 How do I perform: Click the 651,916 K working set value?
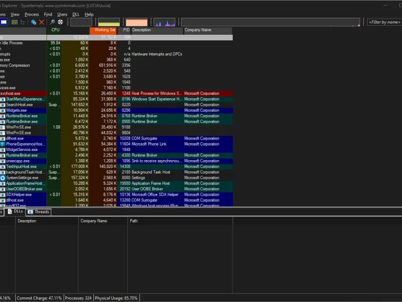(108, 65)
